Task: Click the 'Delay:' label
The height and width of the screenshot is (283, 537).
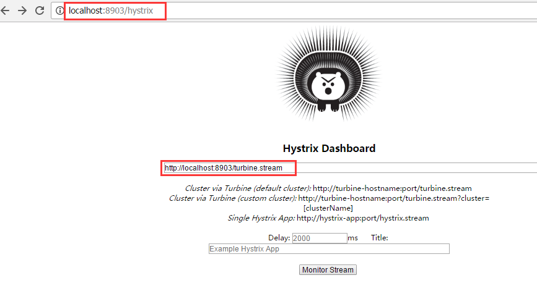Action: coord(279,238)
